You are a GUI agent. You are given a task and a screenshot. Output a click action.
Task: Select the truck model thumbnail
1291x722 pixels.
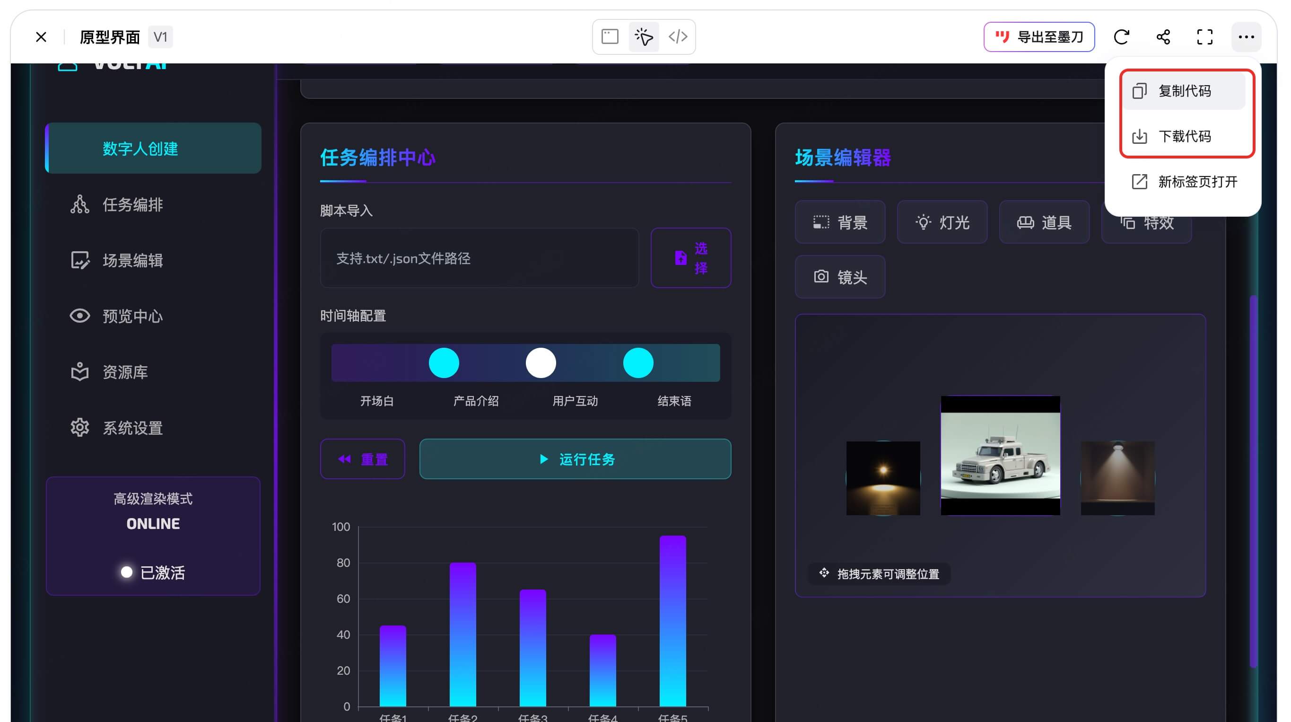tap(1000, 455)
